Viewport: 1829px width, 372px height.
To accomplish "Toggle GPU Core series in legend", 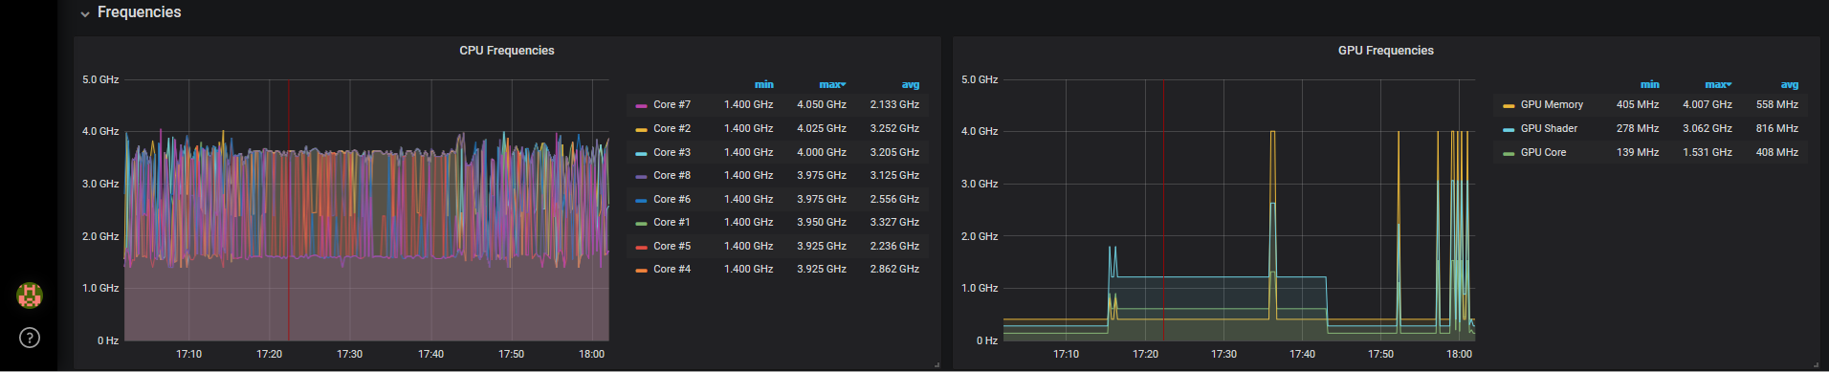I will point(1543,152).
